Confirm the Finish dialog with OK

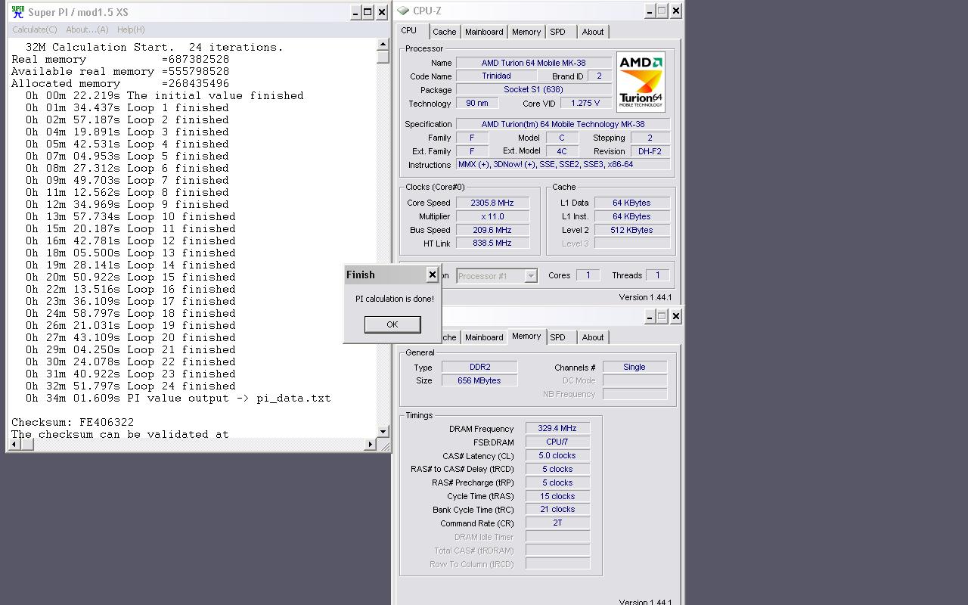392,324
